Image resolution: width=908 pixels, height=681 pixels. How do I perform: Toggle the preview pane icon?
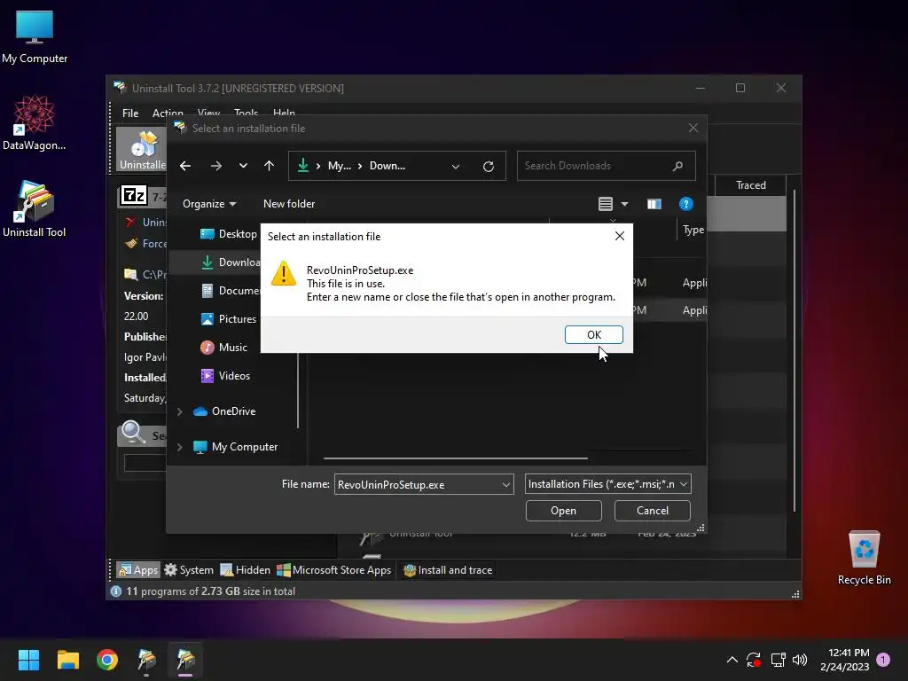click(x=654, y=204)
